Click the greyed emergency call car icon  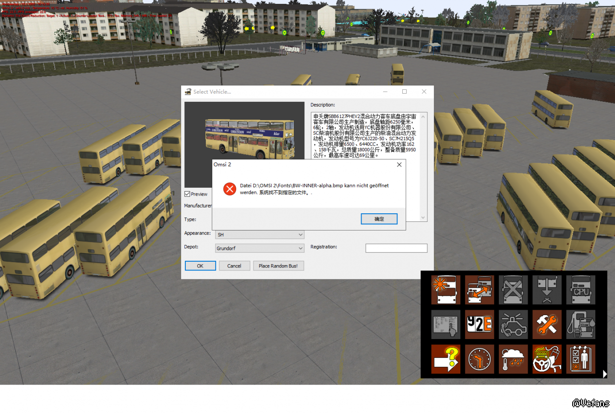513,324
